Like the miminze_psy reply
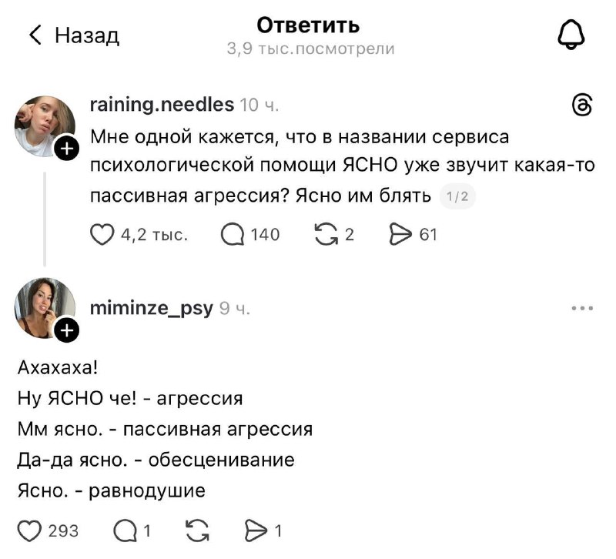The height and width of the screenshot is (559, 616). point(29,531)
